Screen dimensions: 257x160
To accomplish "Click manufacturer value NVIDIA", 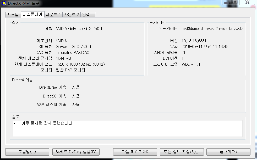I will (61, 41).
